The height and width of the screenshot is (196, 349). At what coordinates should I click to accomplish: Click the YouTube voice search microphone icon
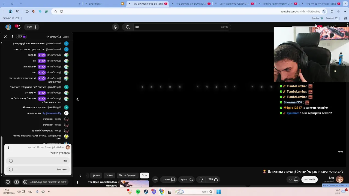[x=115, y=27]
